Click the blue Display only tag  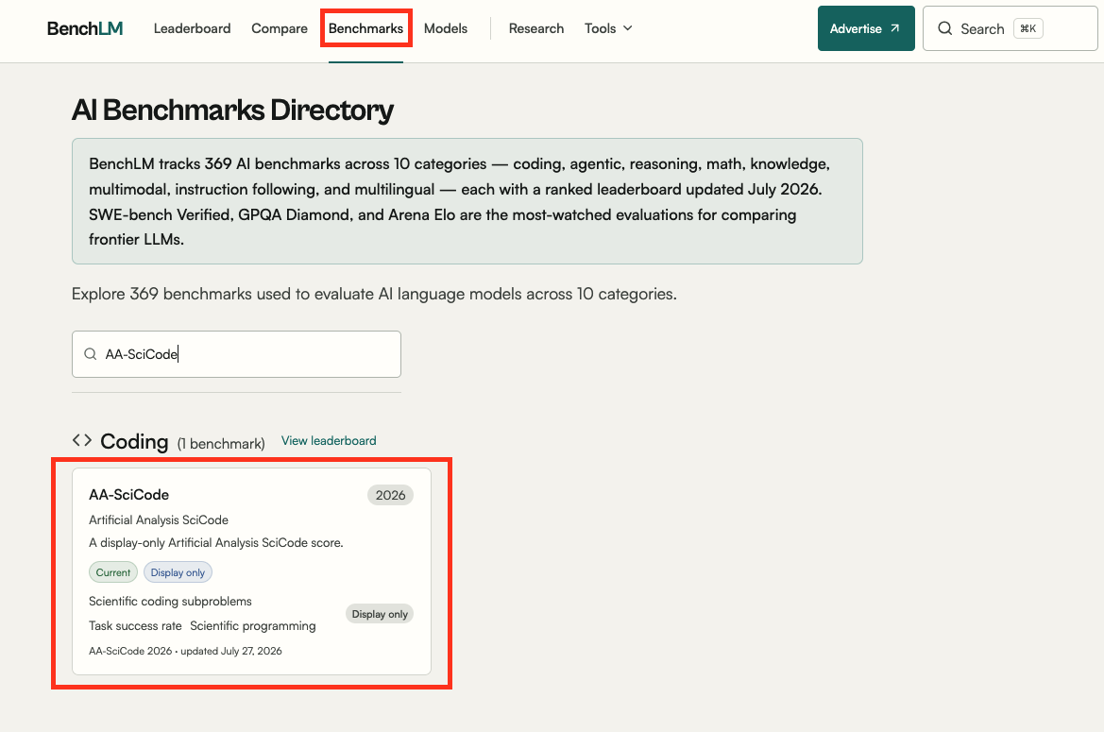(x=178, y=572)
